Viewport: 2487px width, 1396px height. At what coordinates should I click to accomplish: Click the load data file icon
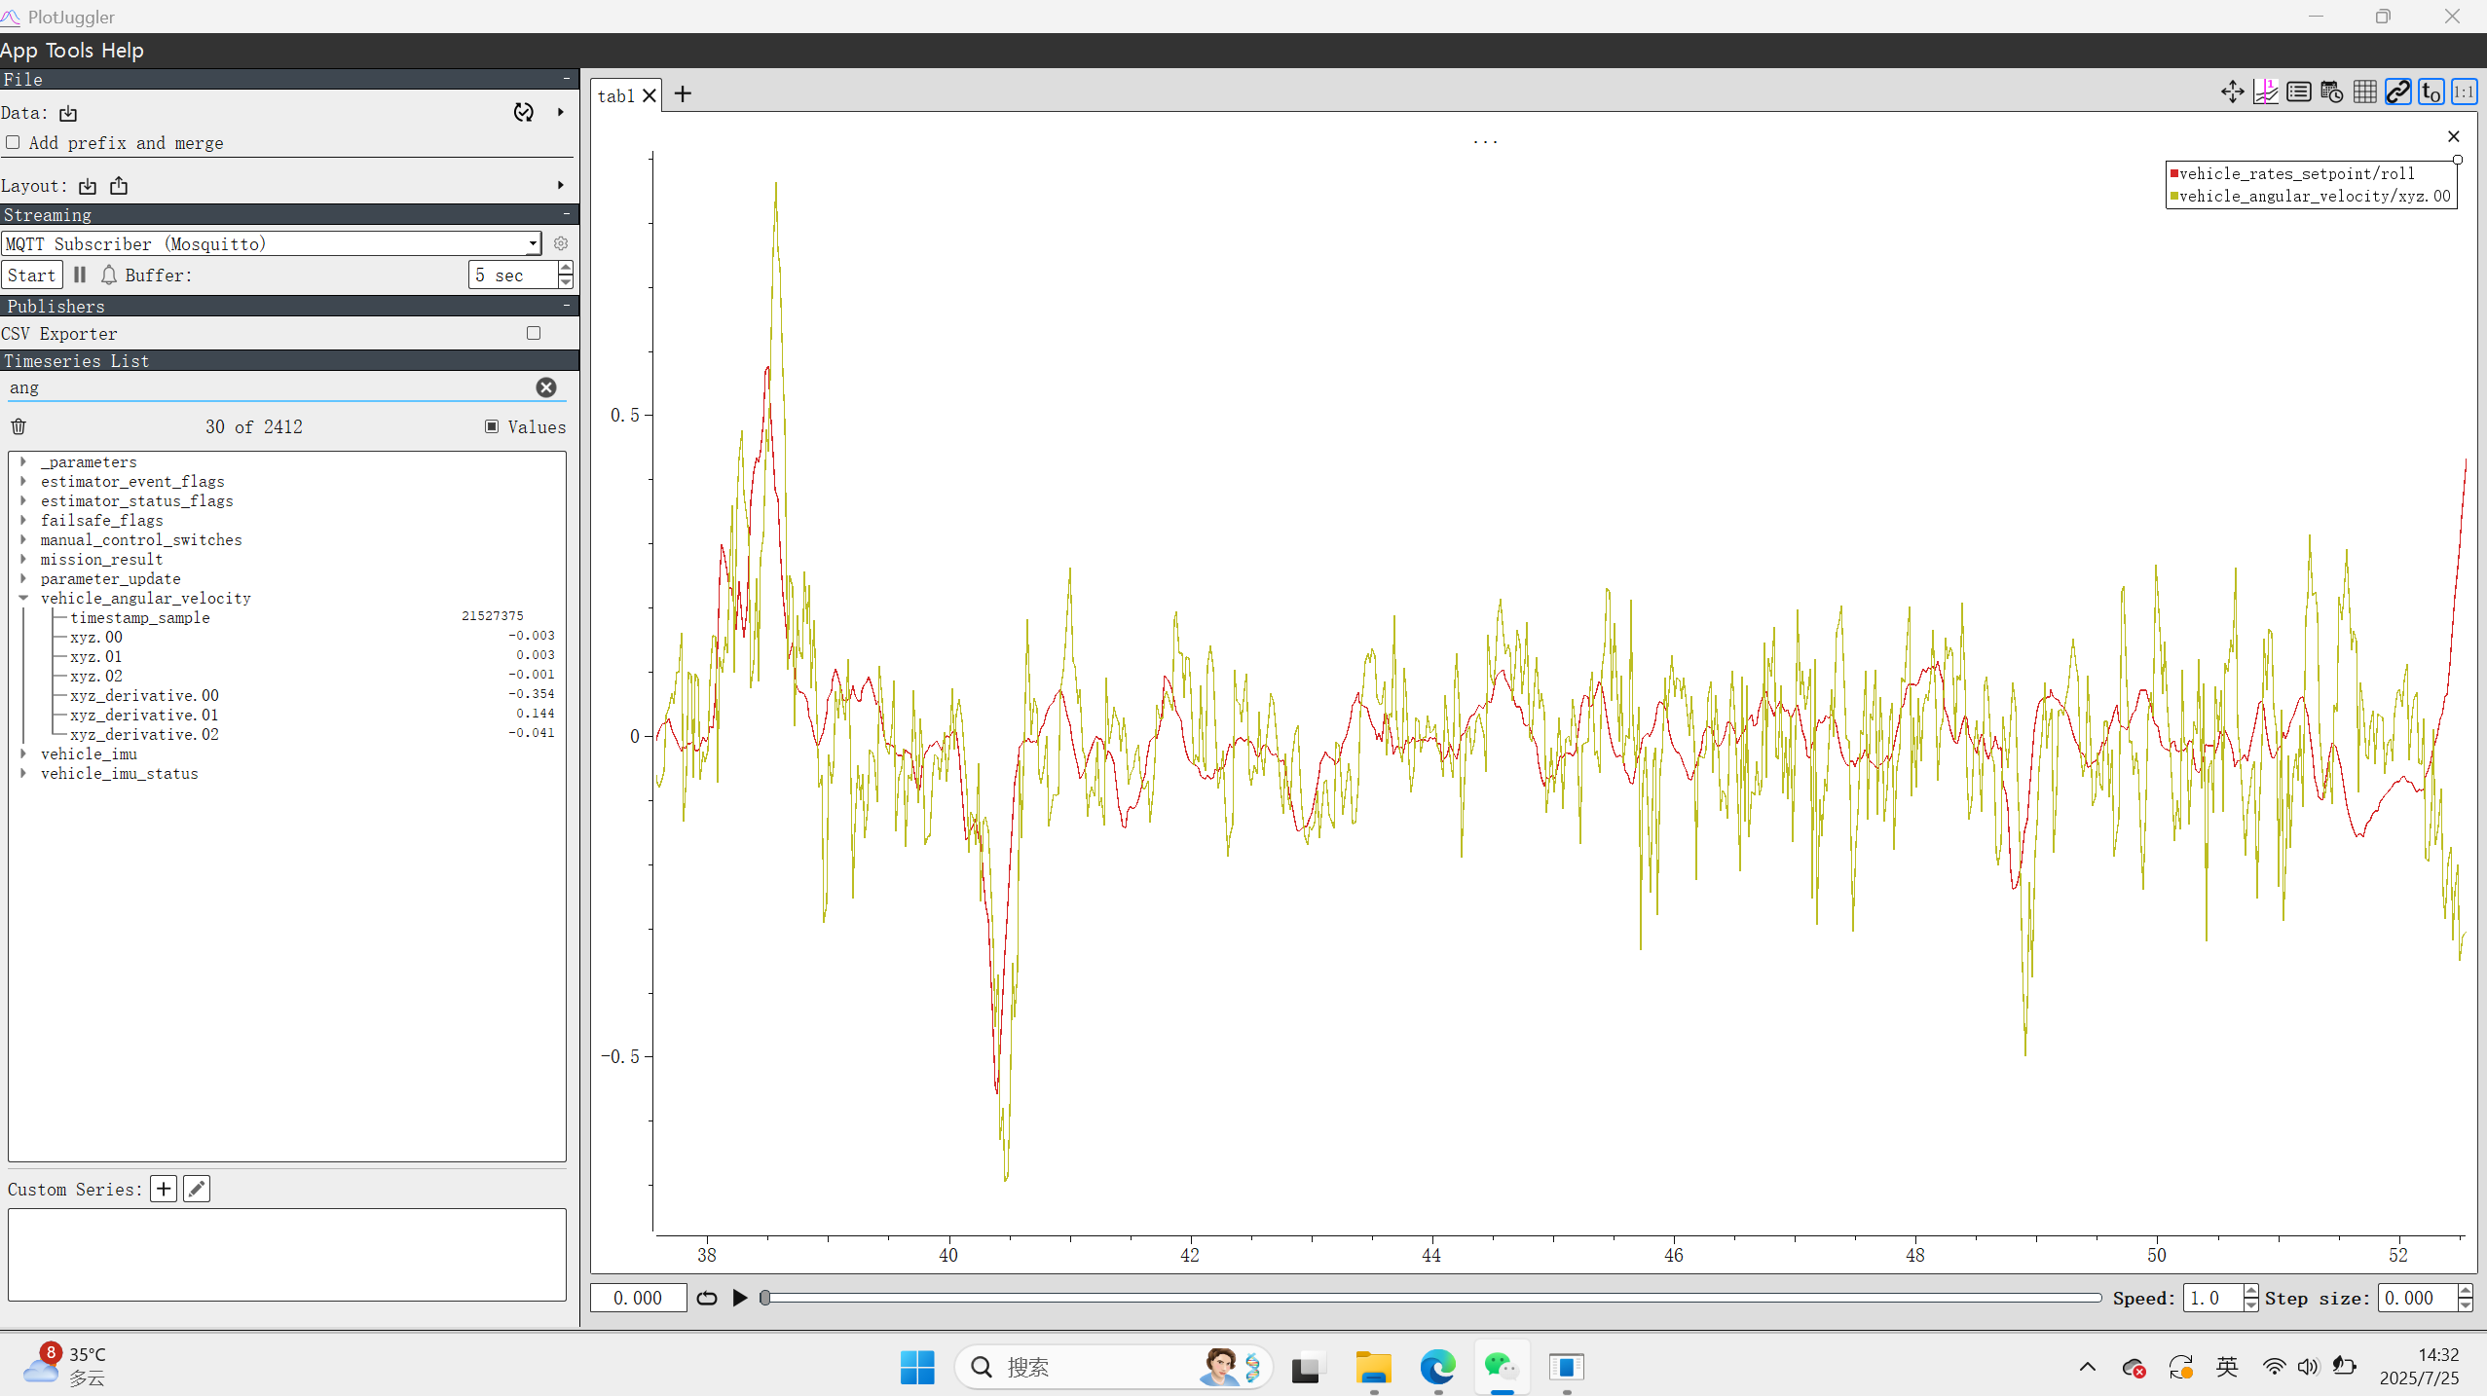click(68, 114)
